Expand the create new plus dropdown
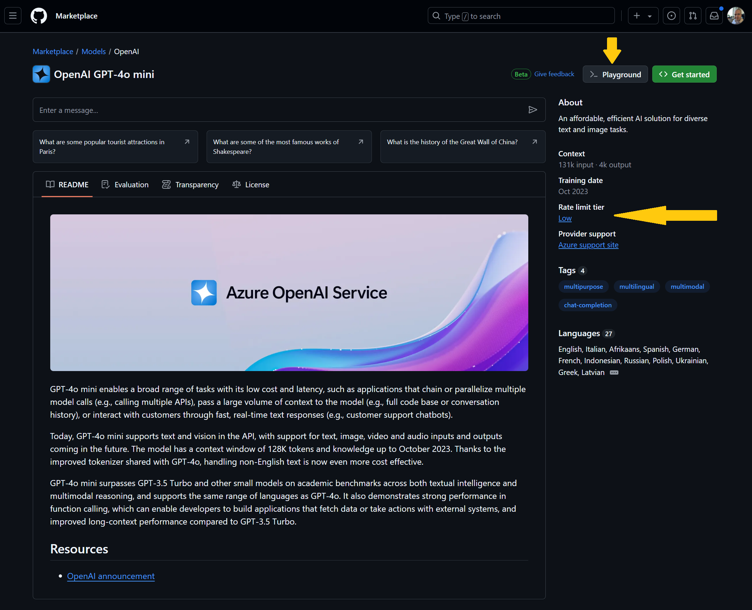 (643, 16)
